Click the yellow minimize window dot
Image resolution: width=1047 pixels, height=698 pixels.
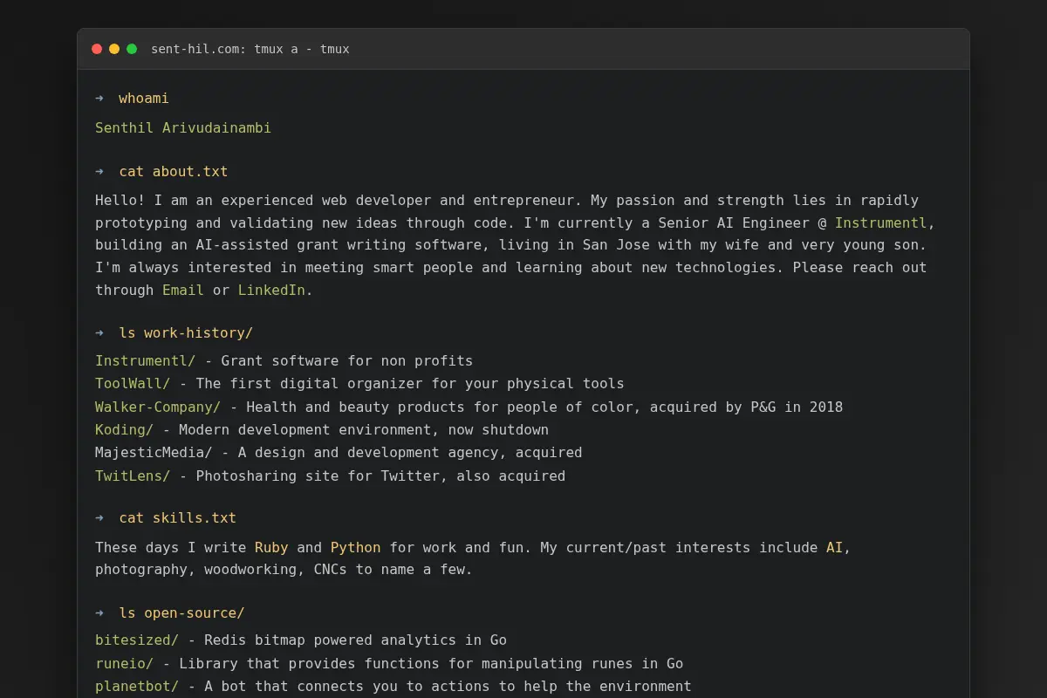tap(114, 49)
